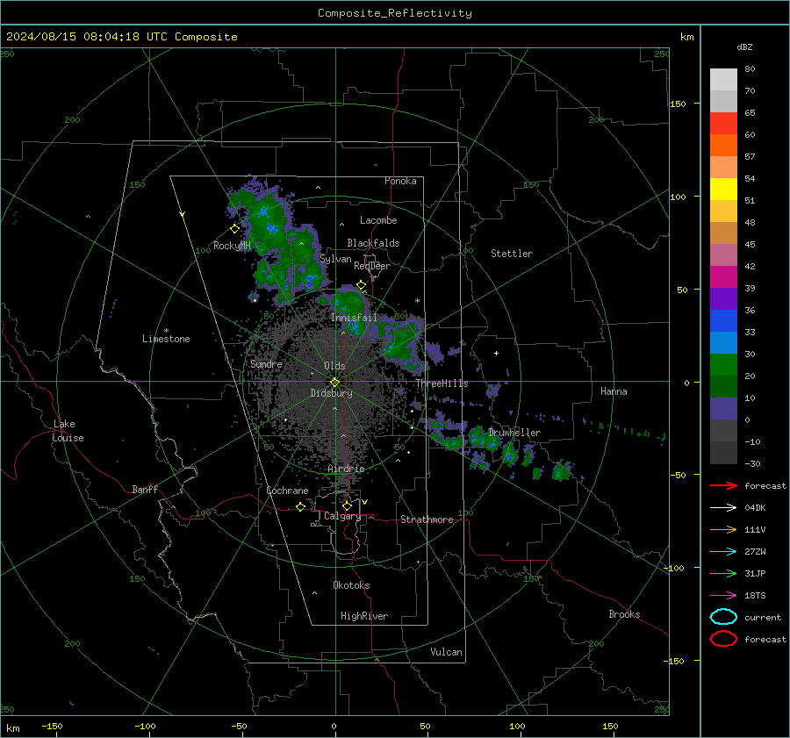Click the Blackfalds label
This screenshot has height=738, width=790.
[x=373, y=243]
